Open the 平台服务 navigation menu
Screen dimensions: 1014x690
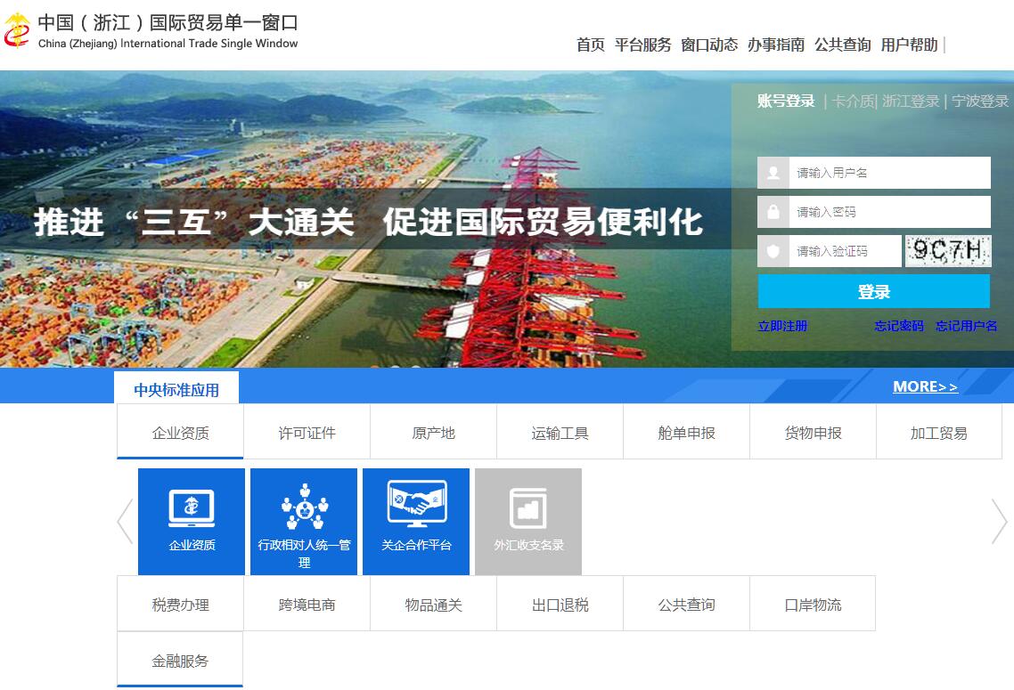pos(642,45)
